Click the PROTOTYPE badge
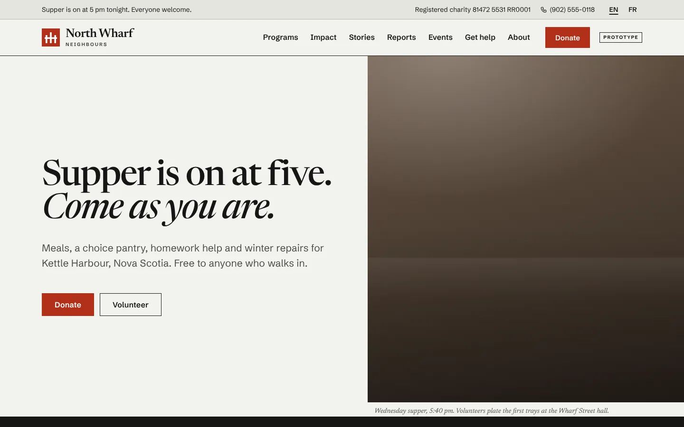 [621, 37]
